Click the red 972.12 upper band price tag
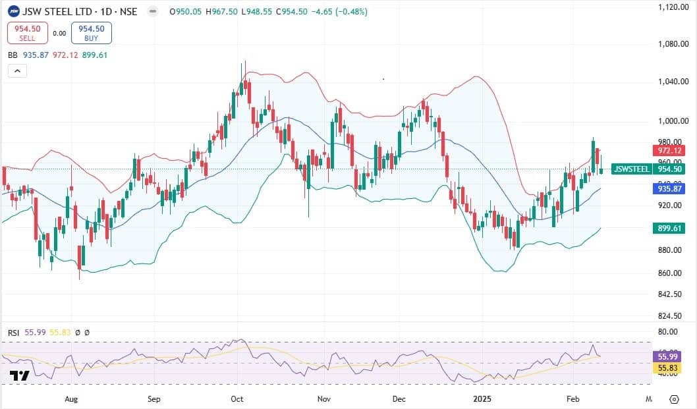Screen dimensions: 697x409 point(669,151)
